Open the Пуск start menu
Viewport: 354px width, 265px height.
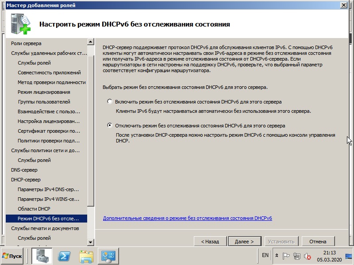tap(12, 256)
